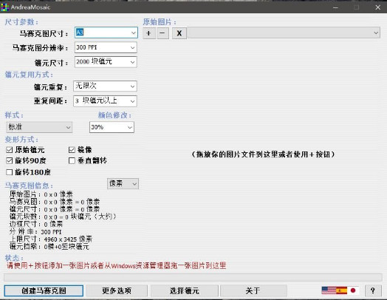
Task: Open the 300 PPI resolution dropdown
Action: coord(106,47)
